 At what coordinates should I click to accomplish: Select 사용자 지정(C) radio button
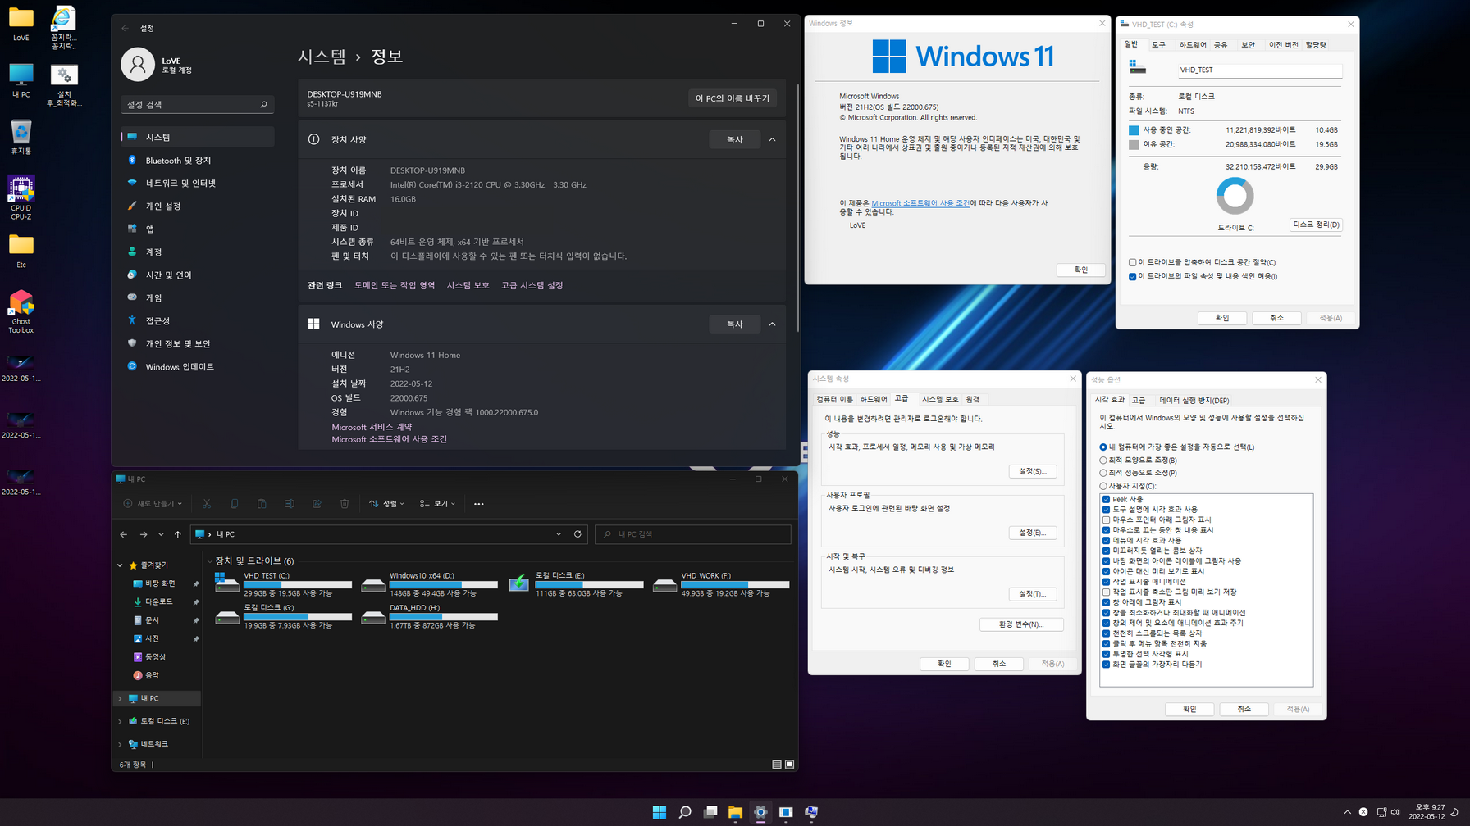(x=1103, y=486)
